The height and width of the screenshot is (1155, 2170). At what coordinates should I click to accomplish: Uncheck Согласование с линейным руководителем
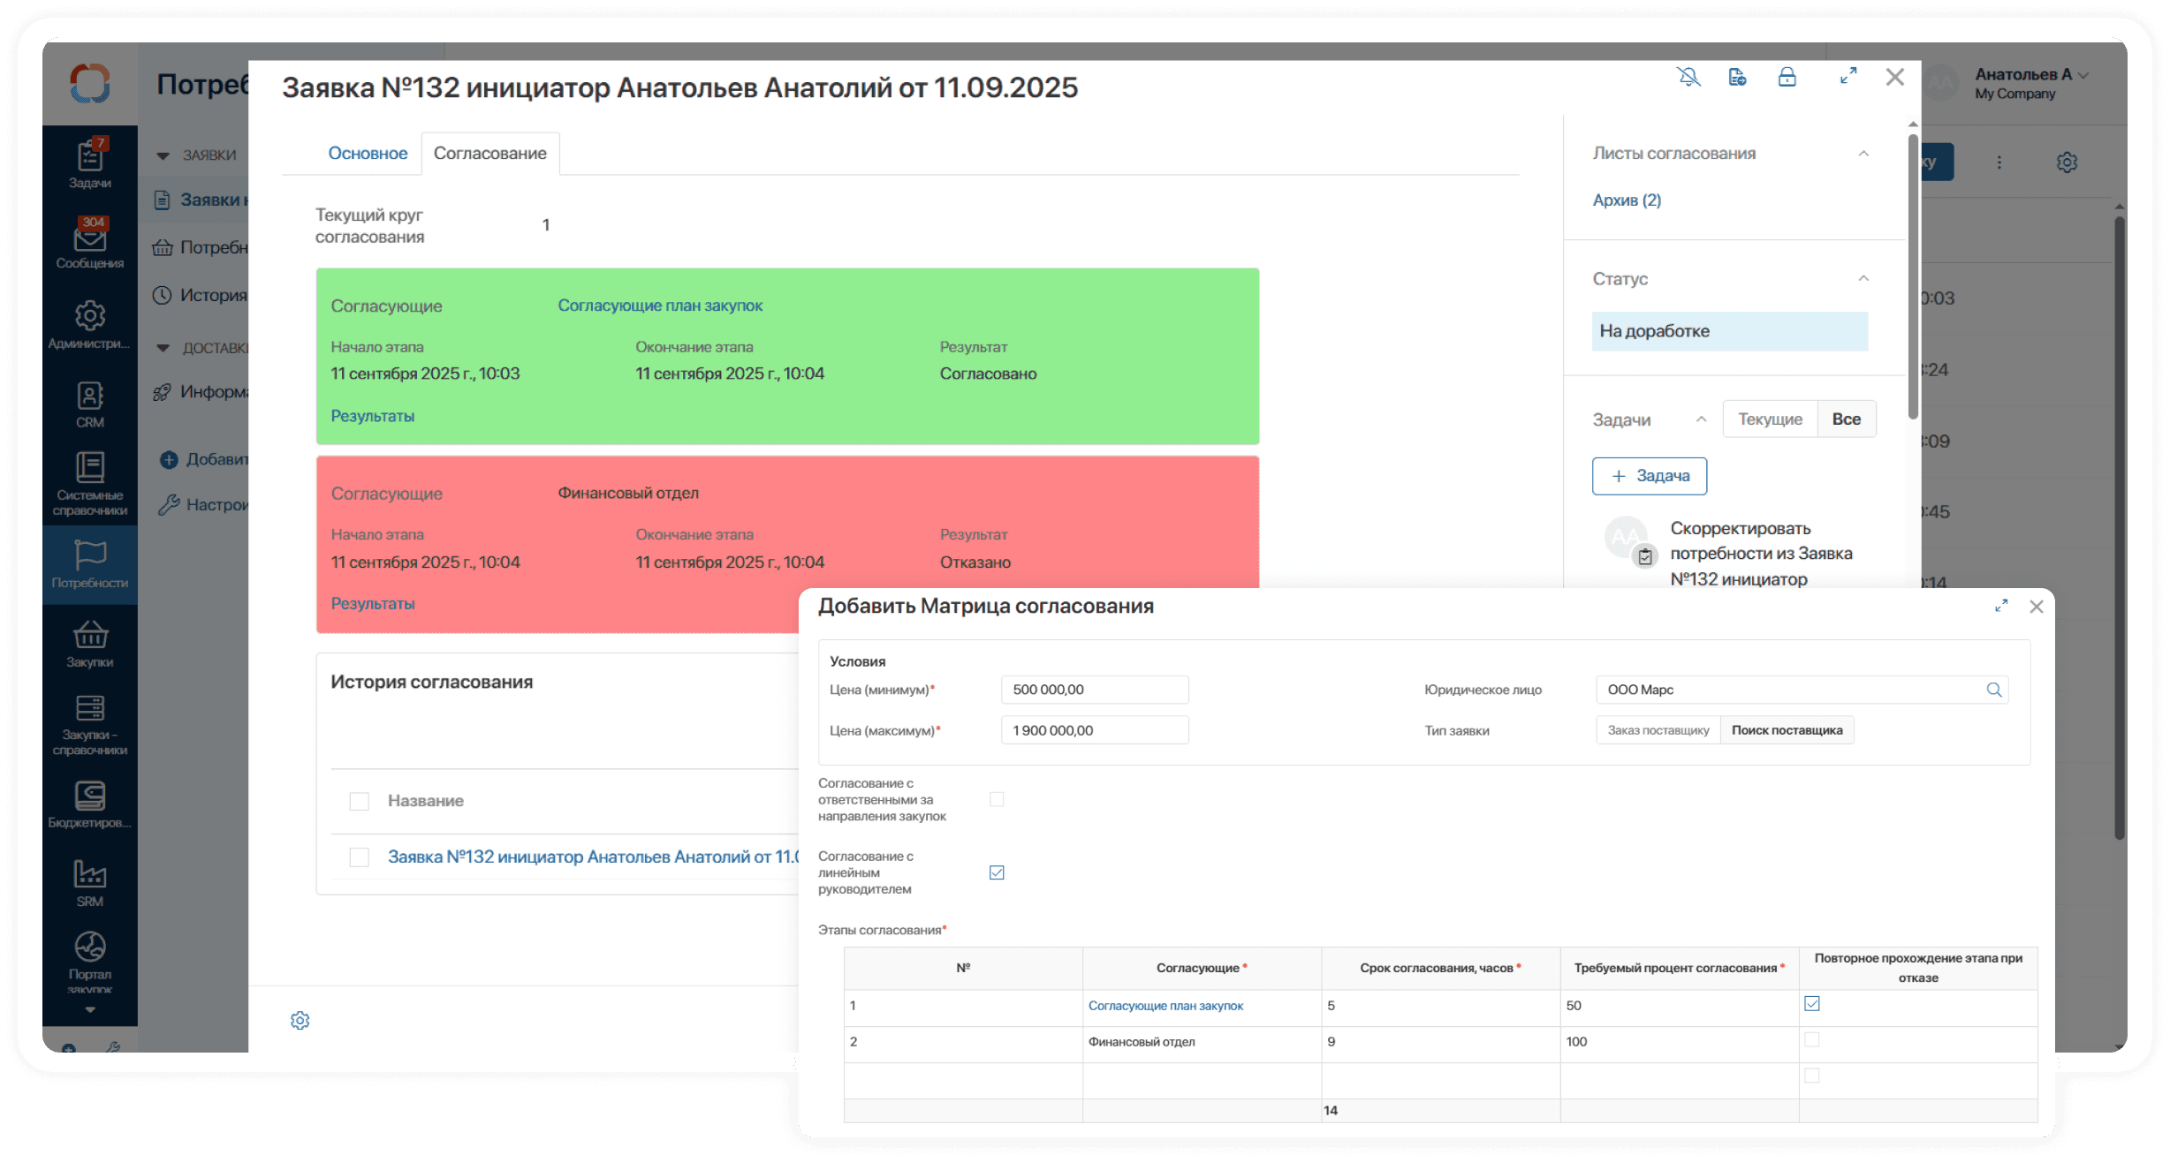(x=997, y=872)
